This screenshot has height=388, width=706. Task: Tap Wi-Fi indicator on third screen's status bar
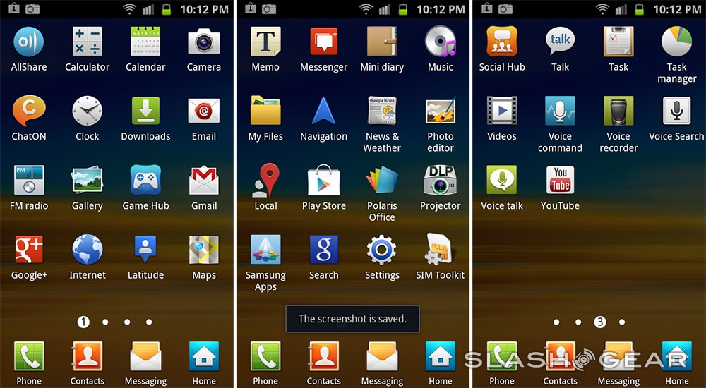[602, 9]
